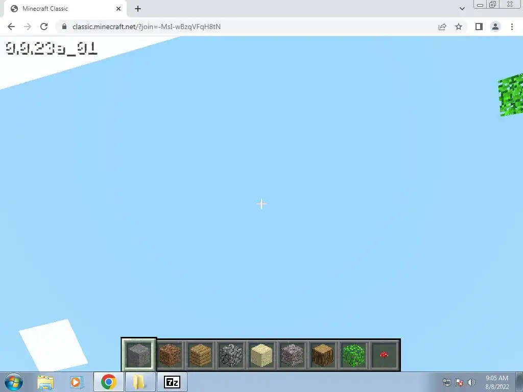This screenshot has height=392, width=523.
Task: Switch to the Minecraft Classic tab
Action: (x=65, y=9)
